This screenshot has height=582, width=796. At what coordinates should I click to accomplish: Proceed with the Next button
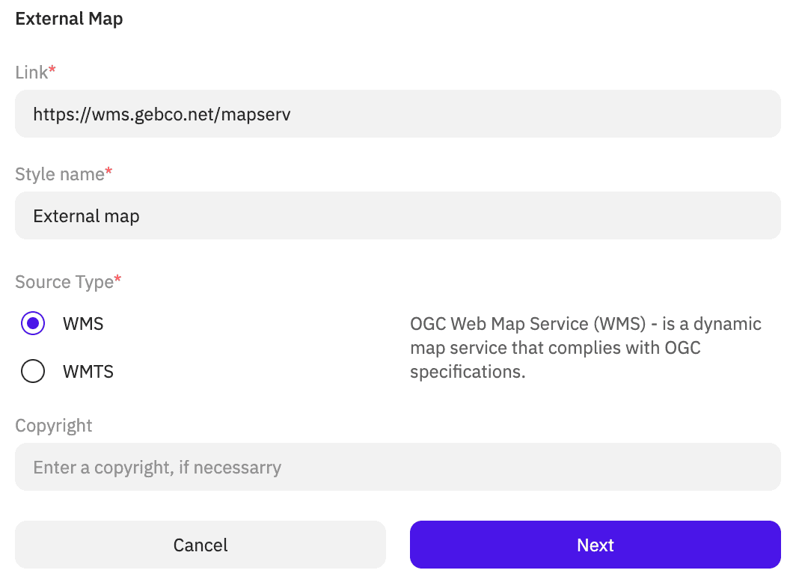[x=595, y=545]
